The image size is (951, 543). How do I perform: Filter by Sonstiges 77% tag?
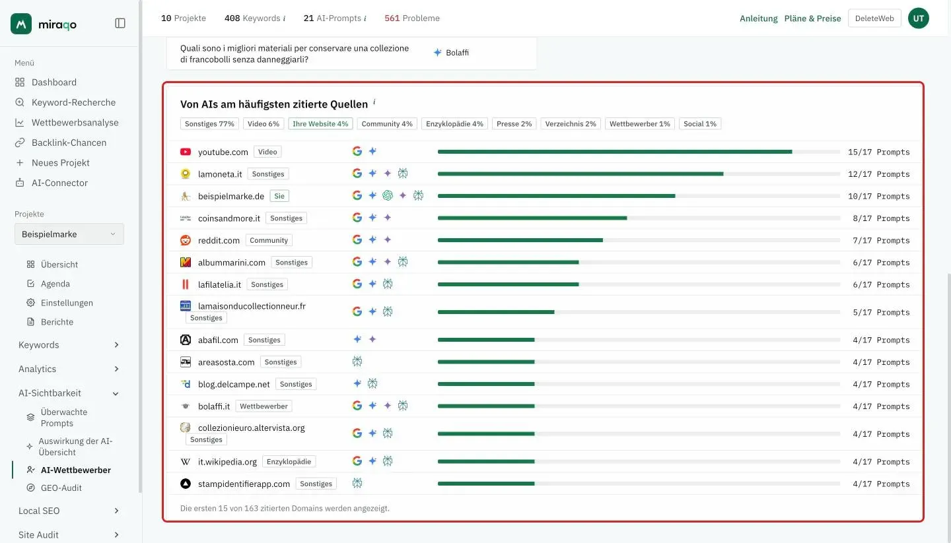pyautogui.click(x=210, y=124)
